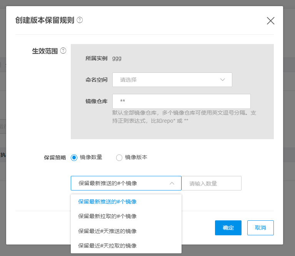Select the 镜像数量 radio button
The height and width of the screenshot is (256, 295).
coord(74,158)
